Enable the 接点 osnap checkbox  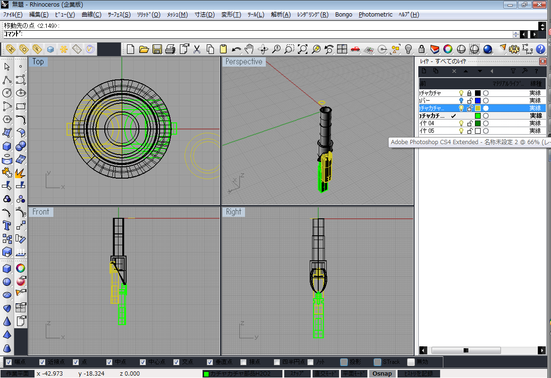[244, 362]
